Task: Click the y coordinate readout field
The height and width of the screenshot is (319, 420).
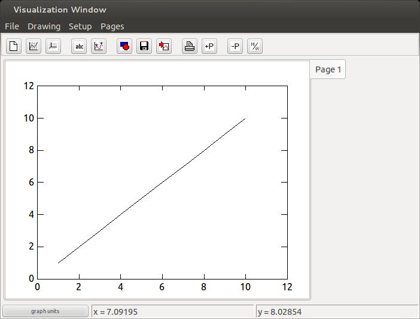Action: [x=336, y=312]
